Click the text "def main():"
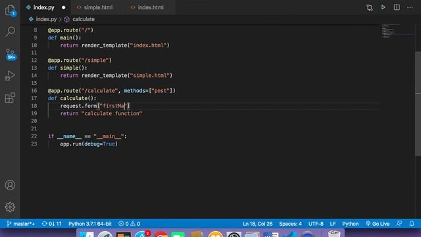The height and width of the screenshot is (237, 421). point(64,38)
